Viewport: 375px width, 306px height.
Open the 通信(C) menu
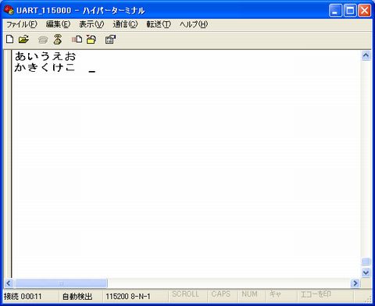coord(125,24)
